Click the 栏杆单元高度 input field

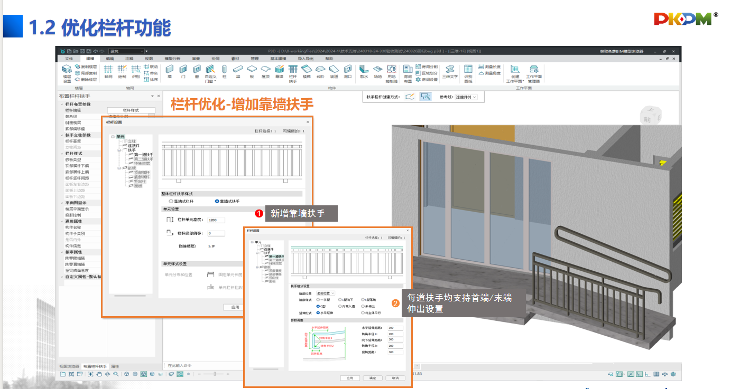(x=216, y=220)
